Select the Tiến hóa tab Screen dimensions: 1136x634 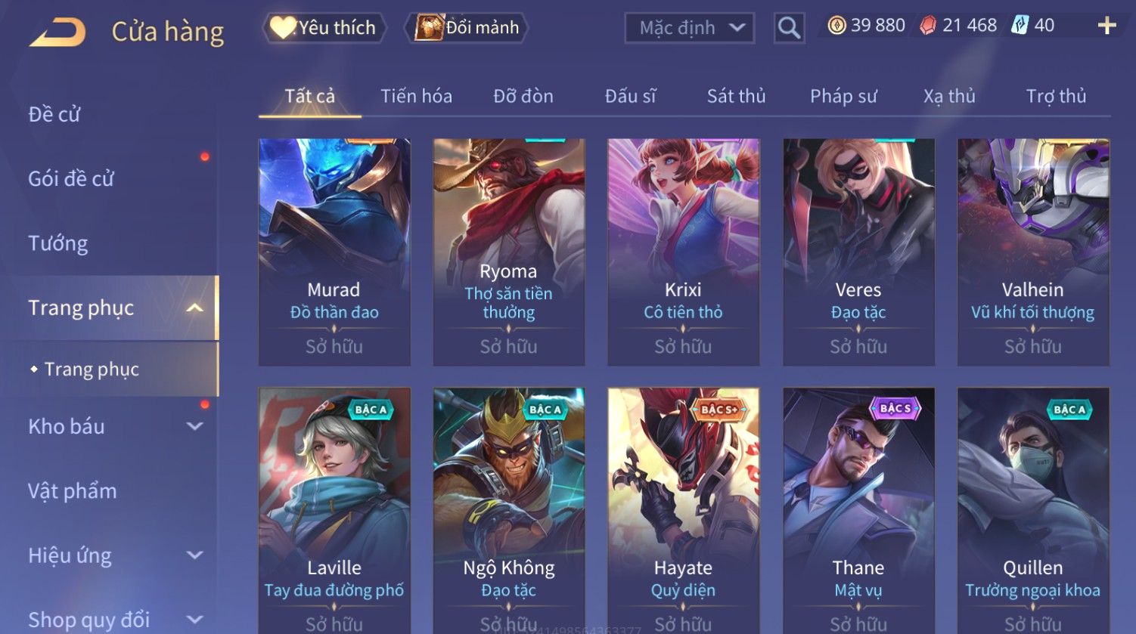416,96
